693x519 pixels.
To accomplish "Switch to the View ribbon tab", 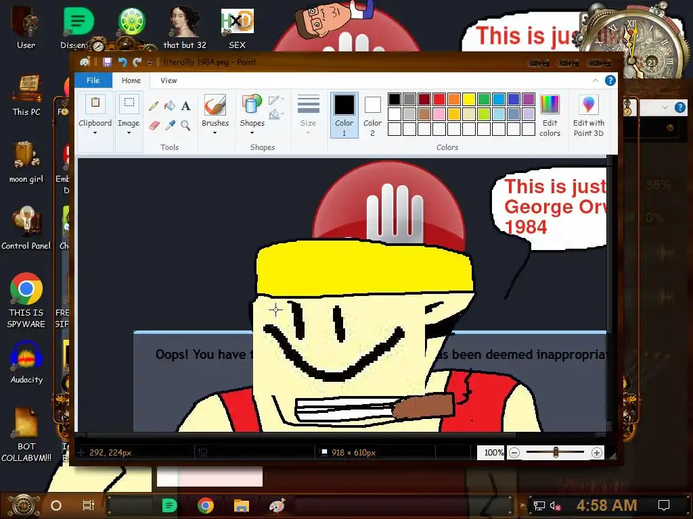I will pyautogui.click(x=169, y=80).
